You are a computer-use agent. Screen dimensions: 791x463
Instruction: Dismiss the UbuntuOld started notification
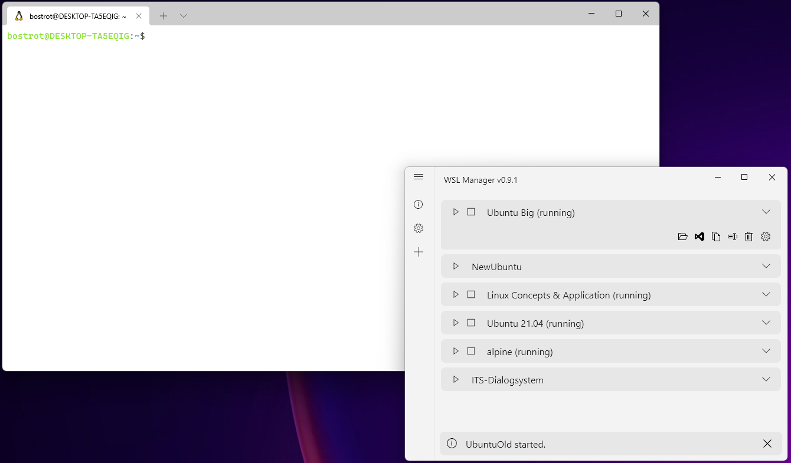click(767, 444)
